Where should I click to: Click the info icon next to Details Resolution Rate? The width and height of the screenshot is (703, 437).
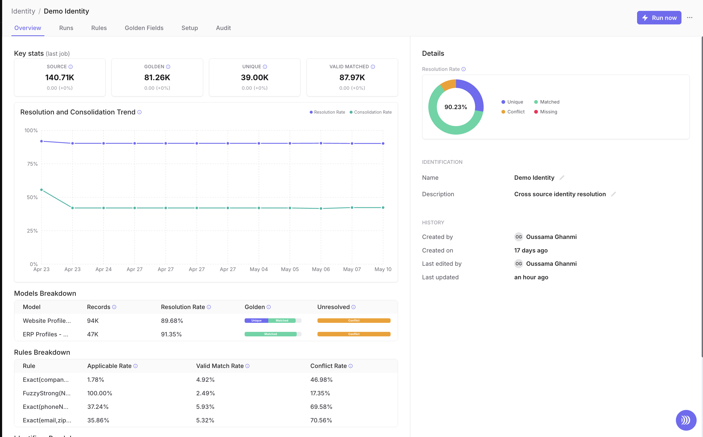pos(464,69)
